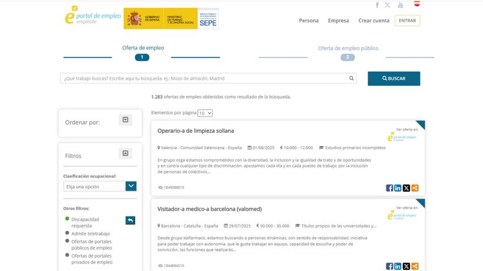
Task: Open the Facebook link in the header
Action: [x=377, y=5]
